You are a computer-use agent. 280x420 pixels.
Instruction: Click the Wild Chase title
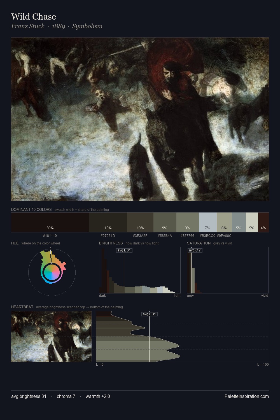point(34,17)
